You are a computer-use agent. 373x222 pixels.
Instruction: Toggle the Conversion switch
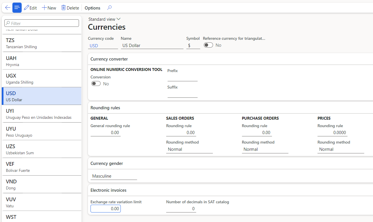(96, 84)
